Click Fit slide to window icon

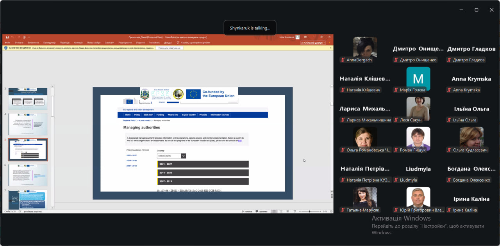pos(331,211)
